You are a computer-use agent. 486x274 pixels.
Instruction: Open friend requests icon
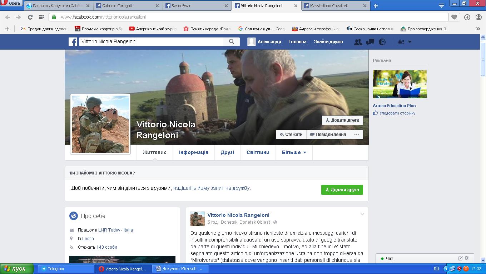(x=358, y=42)
